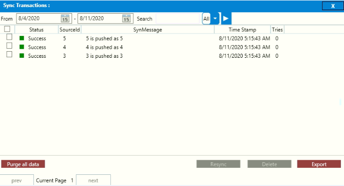The width and height of the screenshot is (344, 186).
Task: Sort by the Time Stamp column header
Action: tap(242, 29)
